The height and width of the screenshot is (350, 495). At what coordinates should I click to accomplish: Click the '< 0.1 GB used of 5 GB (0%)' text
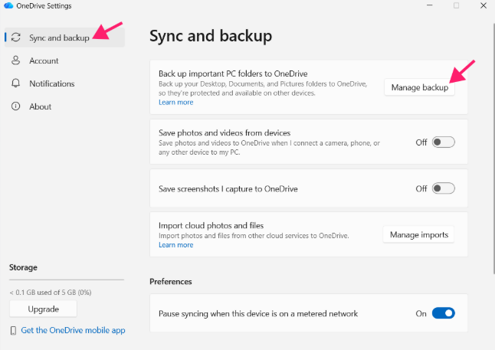tap(51, 293)
